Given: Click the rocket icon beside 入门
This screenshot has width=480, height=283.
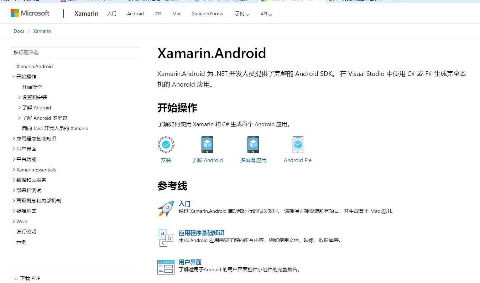Looking at the screenshot, I should [166, 209].
